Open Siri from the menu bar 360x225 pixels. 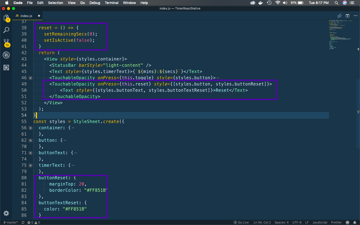345,3
